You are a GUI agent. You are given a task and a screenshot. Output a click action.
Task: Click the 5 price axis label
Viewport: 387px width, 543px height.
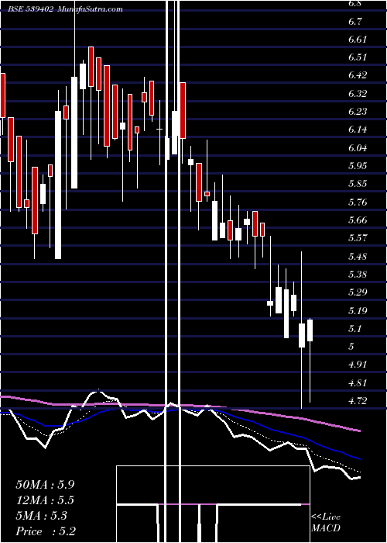tap(351, 347)
